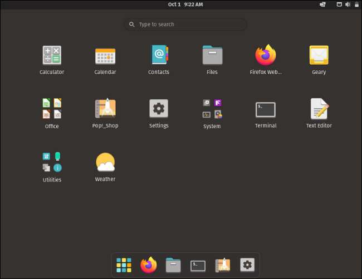Open the Pop!_Shop app in grid
The height and width of the screenshot is (279, 362).
[x=105, y=109]
